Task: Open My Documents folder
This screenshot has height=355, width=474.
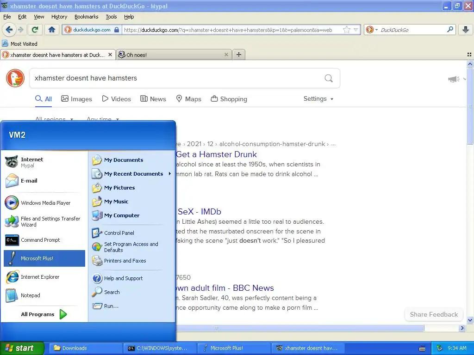Action: (x=131, y=160)
